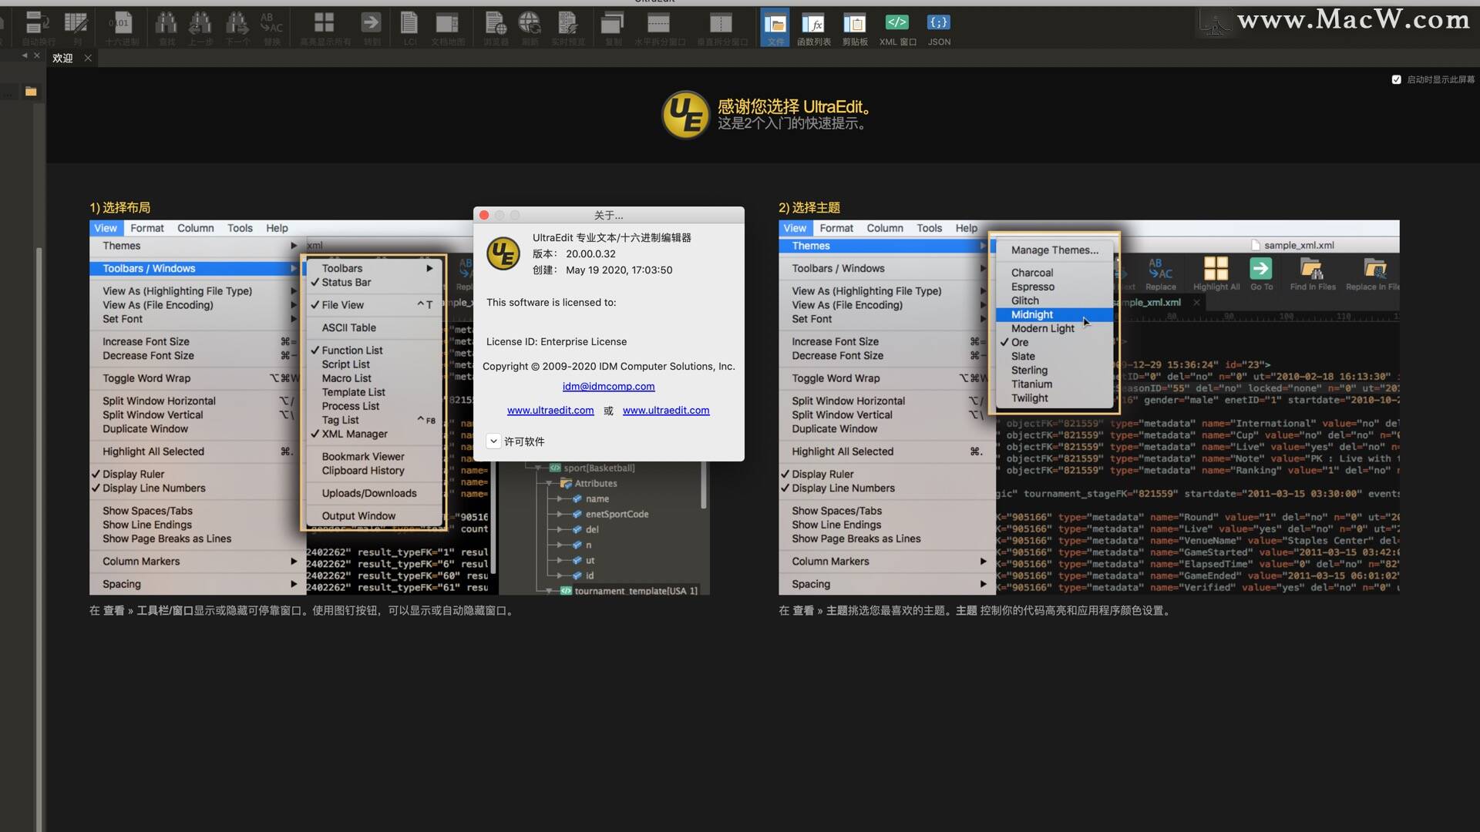Click the 选择主题 theme preview image

pos(1088,408)
